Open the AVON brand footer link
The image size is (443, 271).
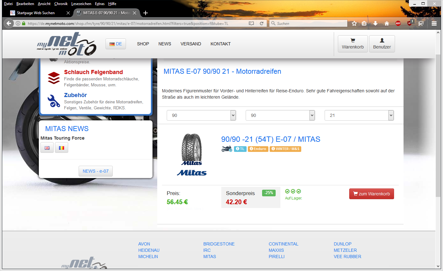pyautogui.click(x=144, y=244)
